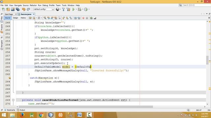Toggle Rectangular Selection mode
The image size is (211, 118).
(59, 18)
